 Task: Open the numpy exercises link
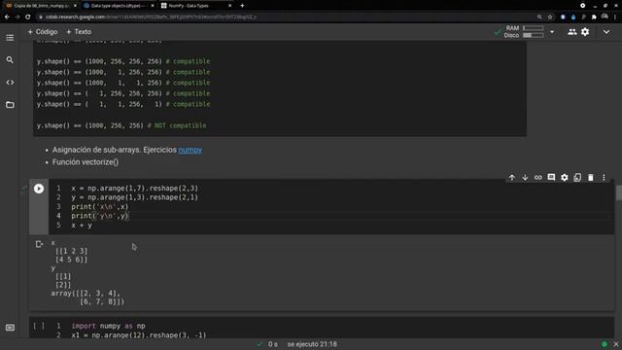190,150
